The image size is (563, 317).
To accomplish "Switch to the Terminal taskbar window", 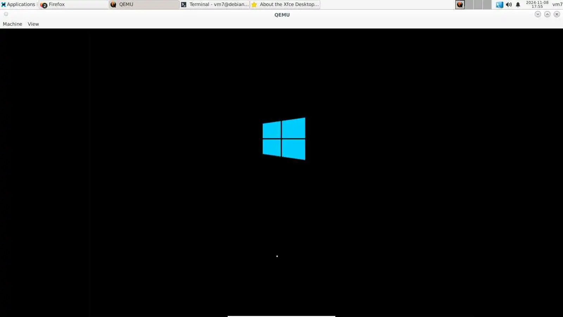I will [x=214, y=5].
